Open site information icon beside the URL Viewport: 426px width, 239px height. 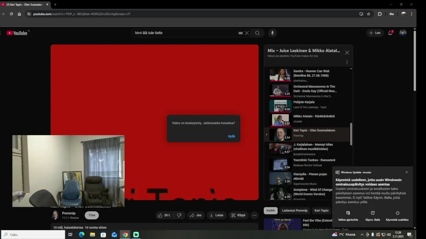point(29,14)
